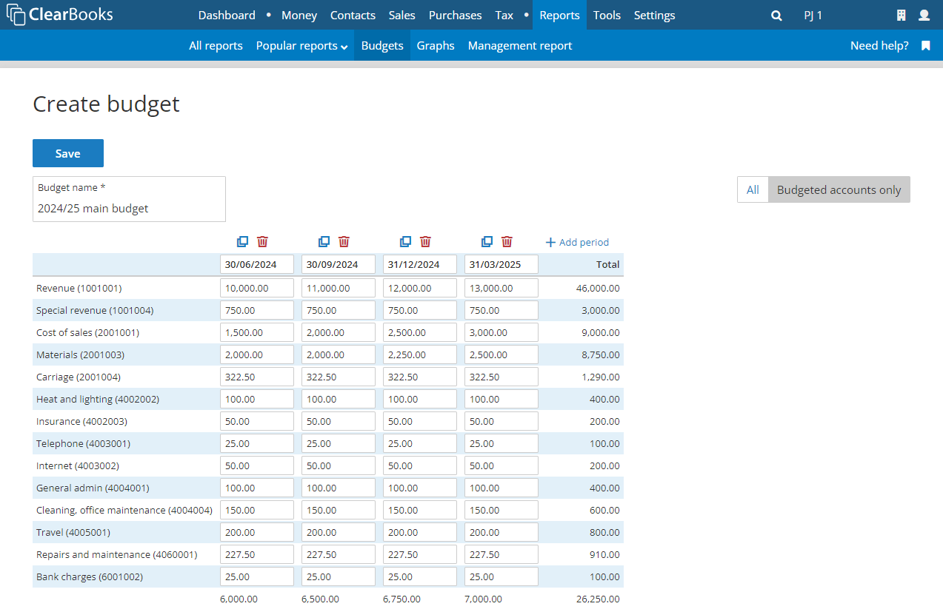This screenshot has height=612, width=943.
Task: Open the Settings menu
Action: 654,15
